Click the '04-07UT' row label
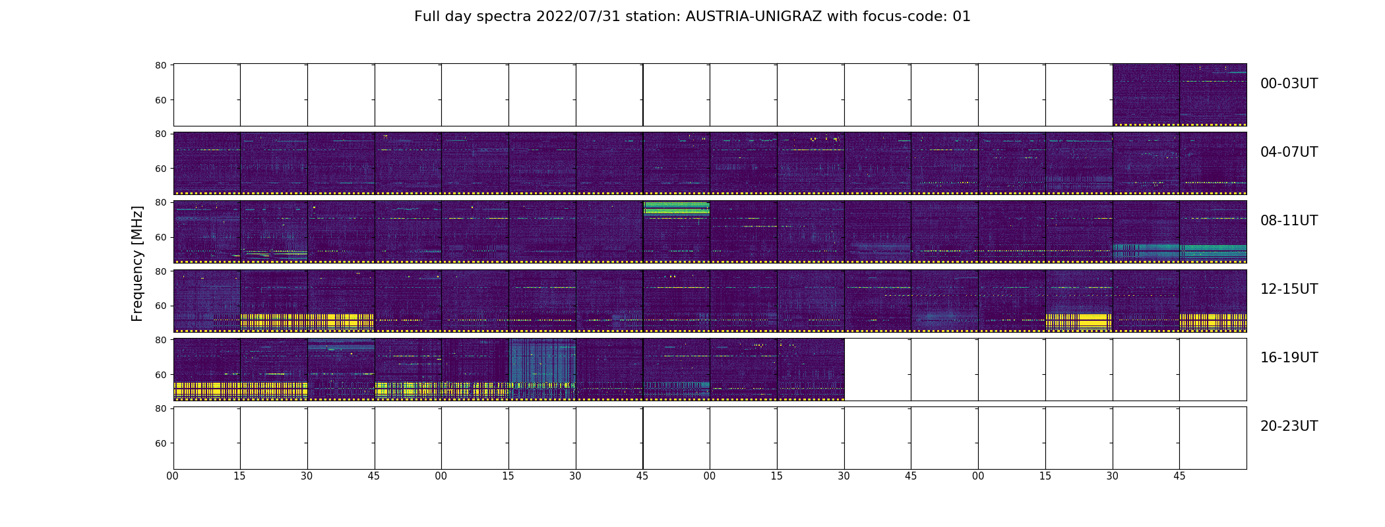 pyautogui.click(x=1289, y=152)
